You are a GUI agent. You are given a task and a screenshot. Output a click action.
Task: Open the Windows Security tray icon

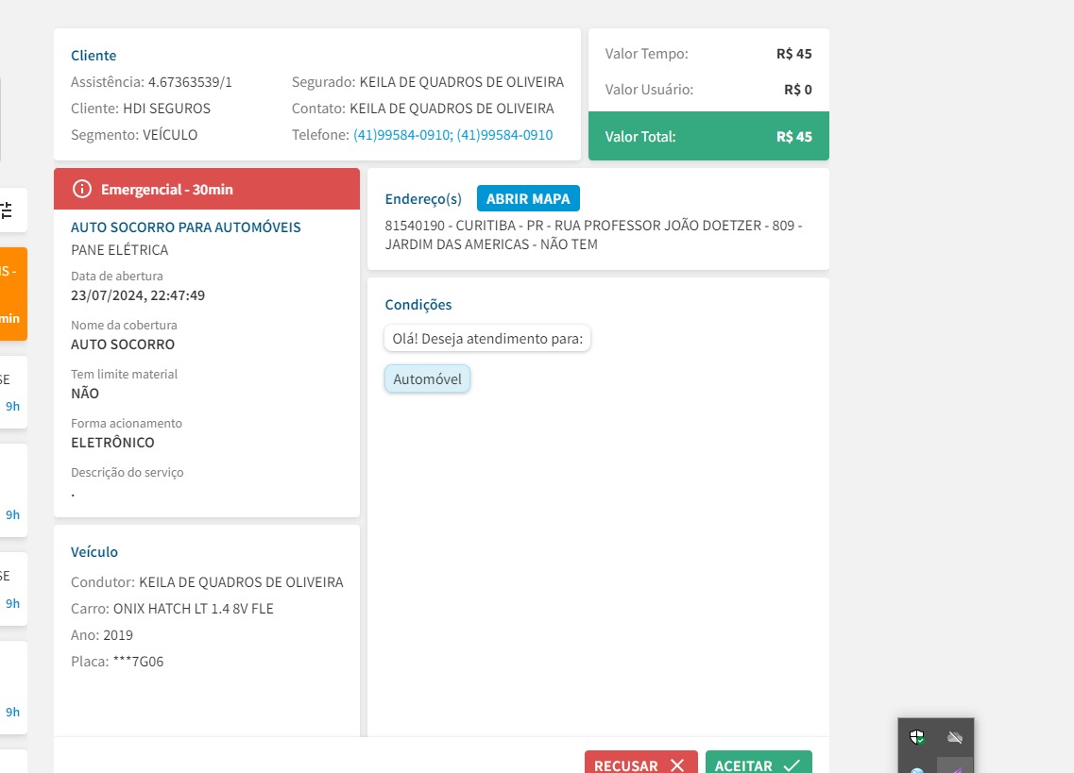click(x=916, y=737)
